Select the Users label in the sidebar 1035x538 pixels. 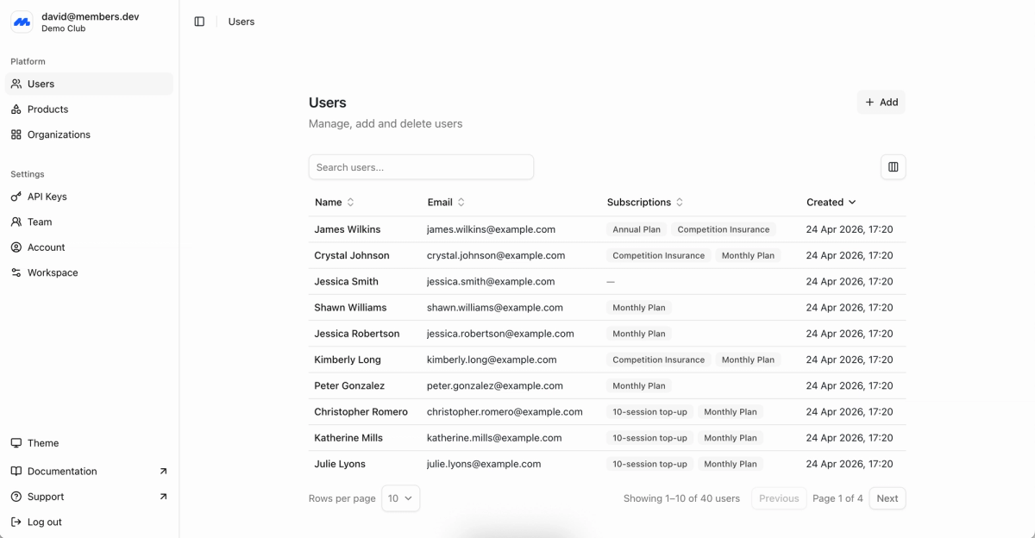click(x=41, y=84)
